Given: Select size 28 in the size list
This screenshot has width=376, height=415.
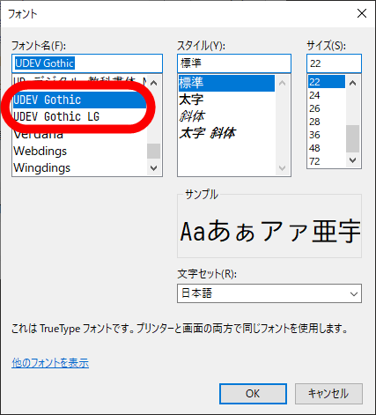Looking at the screenshot, I should coord(327,122).
